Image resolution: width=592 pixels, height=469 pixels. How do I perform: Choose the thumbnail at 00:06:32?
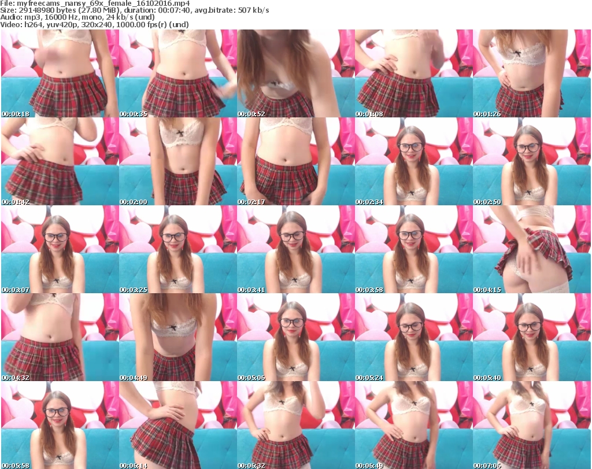pos(295,425)
